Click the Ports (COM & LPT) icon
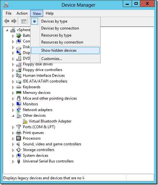 pos(19,127)
